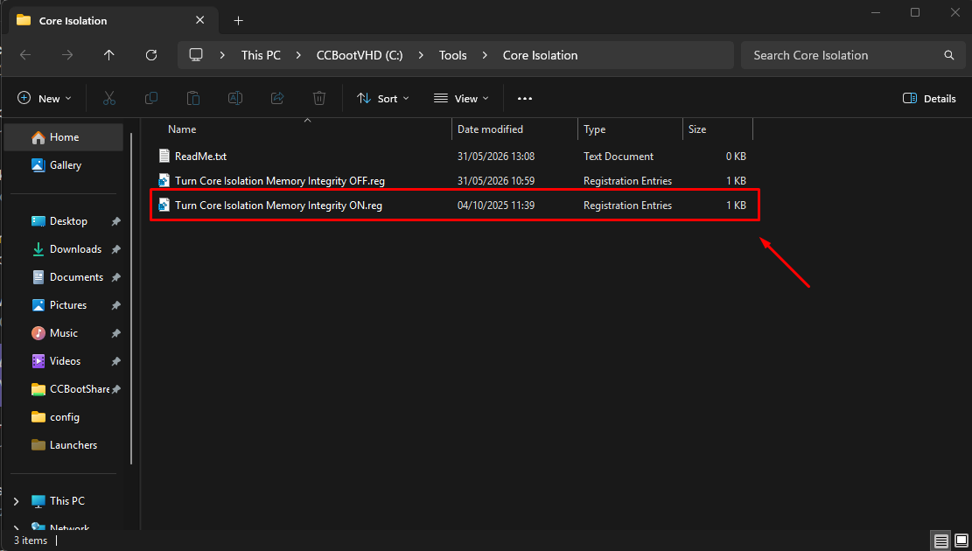Unpin Music via its pin icon
The width and height of the screenshot is (972, 551).
[x=115, y=333]
